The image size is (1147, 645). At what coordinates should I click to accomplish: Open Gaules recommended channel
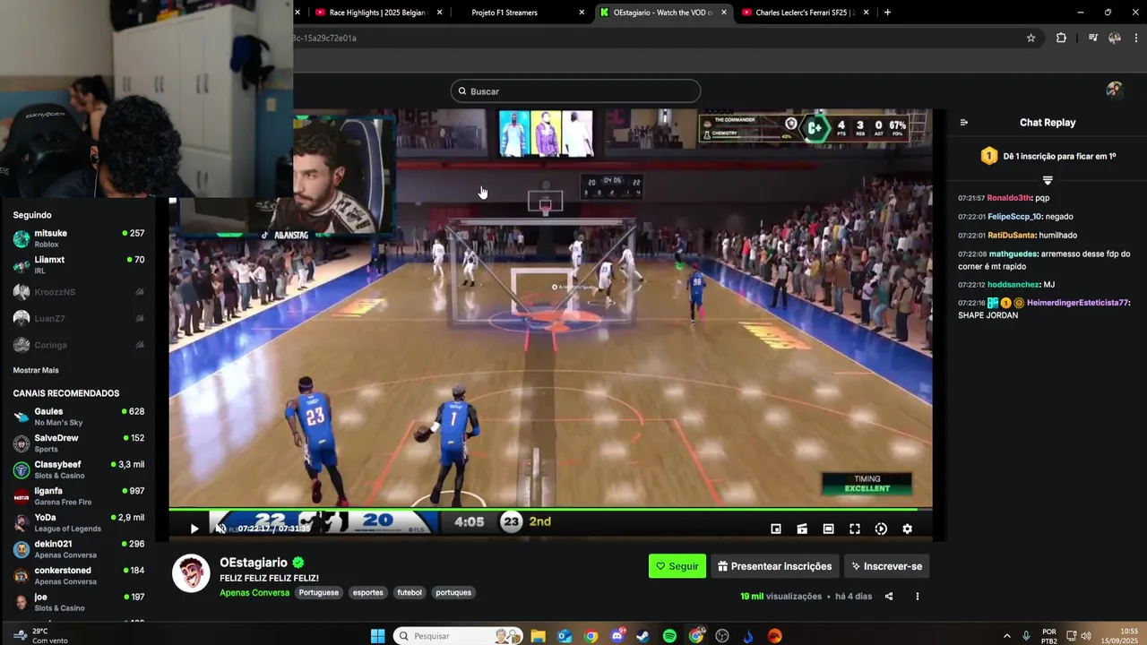78,417
